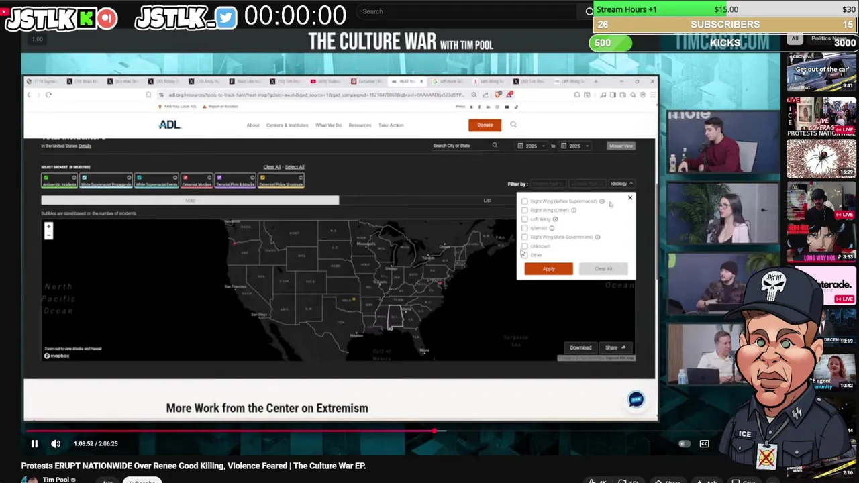Click the Brave shield icon in address bar
Screen dimensions: 859x483
pyautogui.click(x=497, y=95)
